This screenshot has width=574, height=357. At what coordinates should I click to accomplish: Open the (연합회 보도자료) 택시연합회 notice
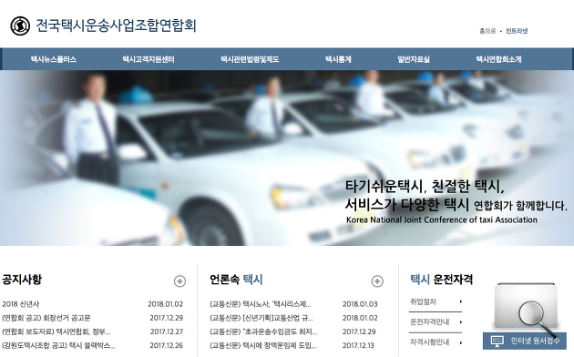56,331
